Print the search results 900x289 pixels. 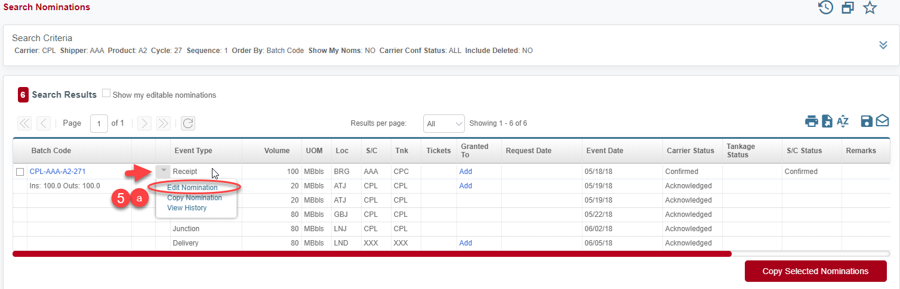[811, 122]
